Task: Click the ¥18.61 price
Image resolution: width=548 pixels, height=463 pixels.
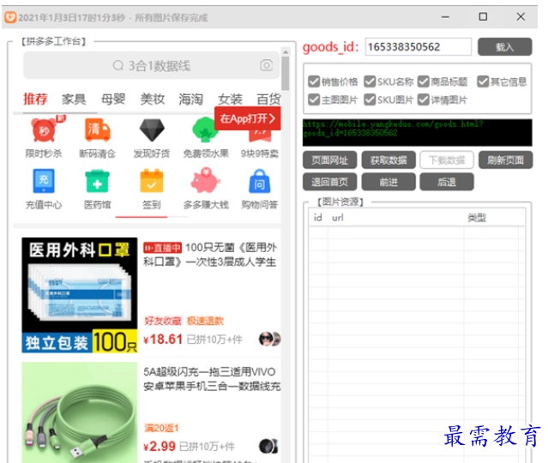Action: [163, 339]
